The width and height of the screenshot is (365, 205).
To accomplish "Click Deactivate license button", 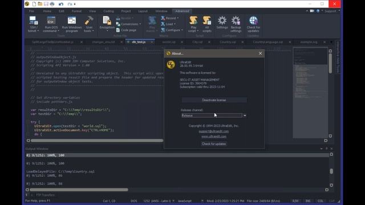I will tap(214, 100).
